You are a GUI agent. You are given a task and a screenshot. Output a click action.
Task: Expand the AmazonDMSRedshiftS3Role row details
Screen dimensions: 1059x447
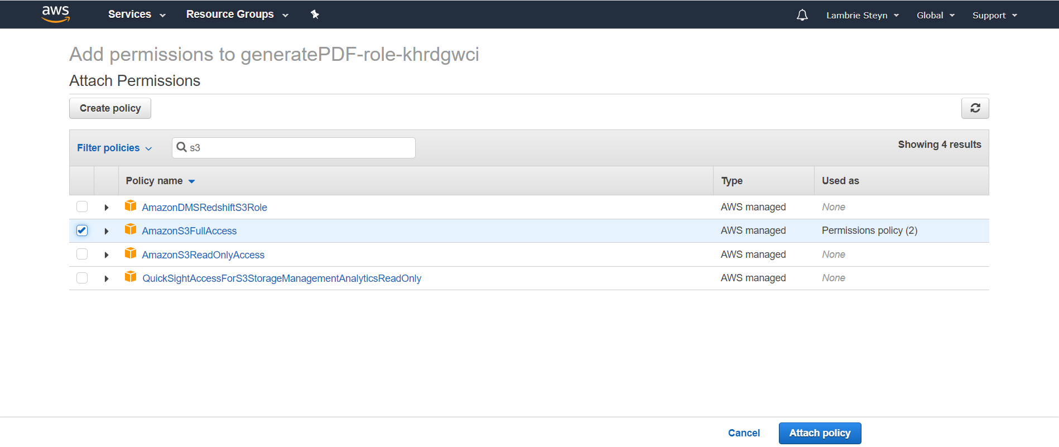click(106, 208)
